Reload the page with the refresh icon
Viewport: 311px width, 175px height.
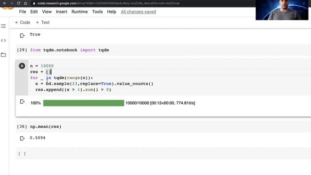click(18, 3)
